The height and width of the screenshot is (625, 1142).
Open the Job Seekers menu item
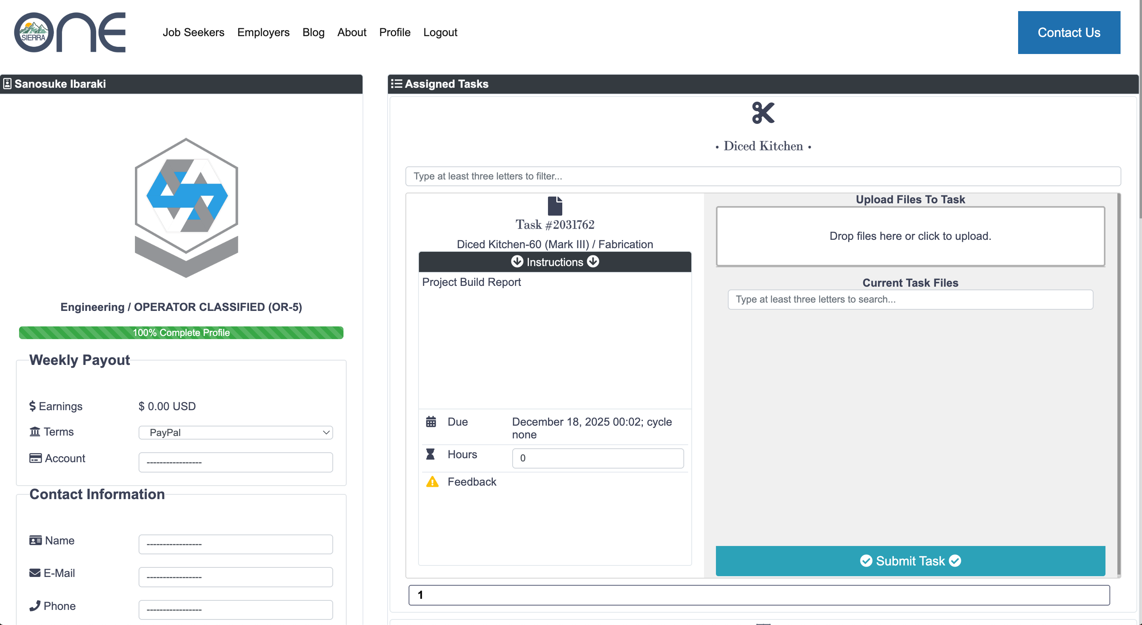point(193,32)
